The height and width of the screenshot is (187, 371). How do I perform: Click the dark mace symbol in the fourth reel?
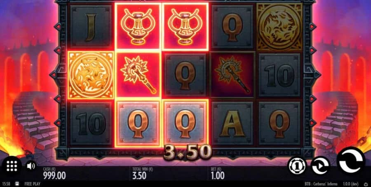232,75
